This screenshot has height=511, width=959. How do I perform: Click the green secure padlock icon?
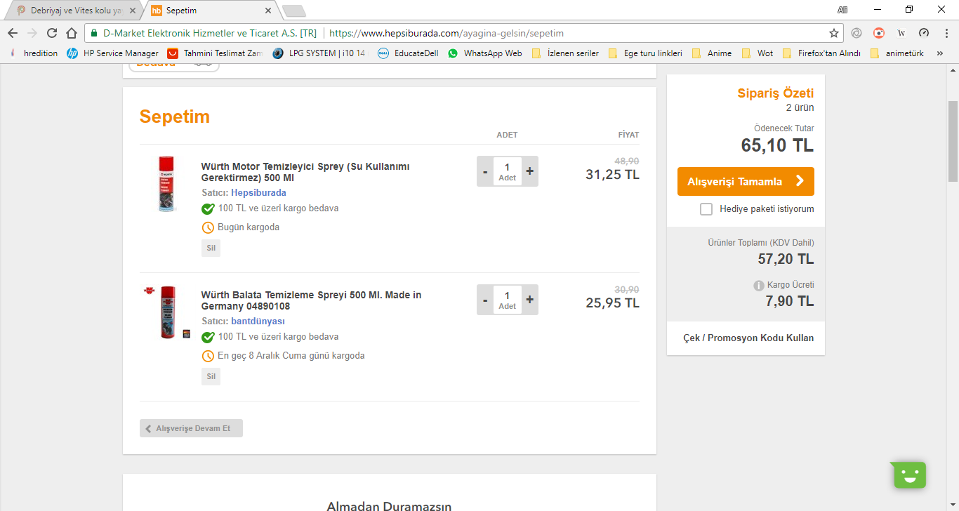[93, 33]
